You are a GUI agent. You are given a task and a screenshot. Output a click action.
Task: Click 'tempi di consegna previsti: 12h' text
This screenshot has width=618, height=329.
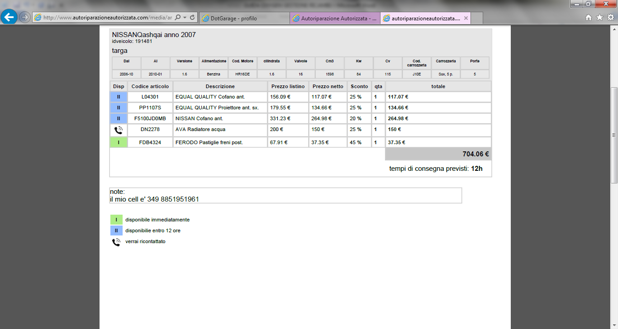[436, 169]
